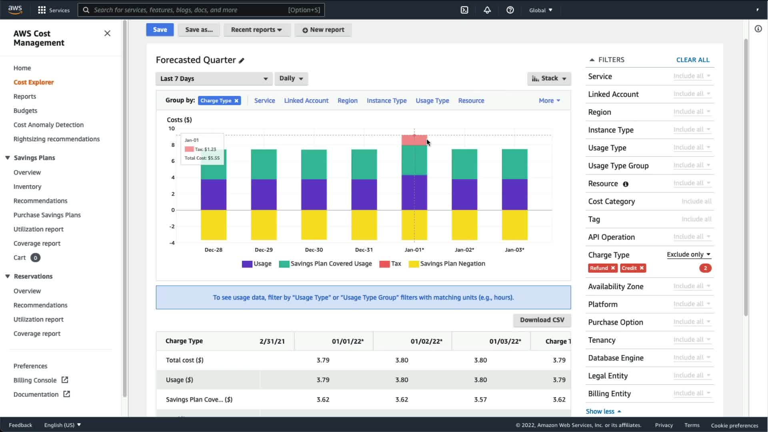Open Budgets in the sidebar menu

(x=25, y=111)
